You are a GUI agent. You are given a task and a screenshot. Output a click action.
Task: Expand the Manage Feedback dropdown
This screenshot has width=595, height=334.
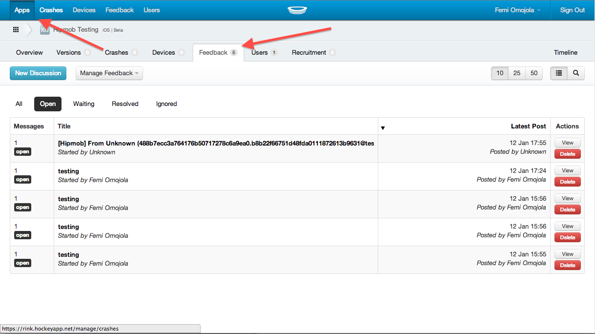click(109, 73)
